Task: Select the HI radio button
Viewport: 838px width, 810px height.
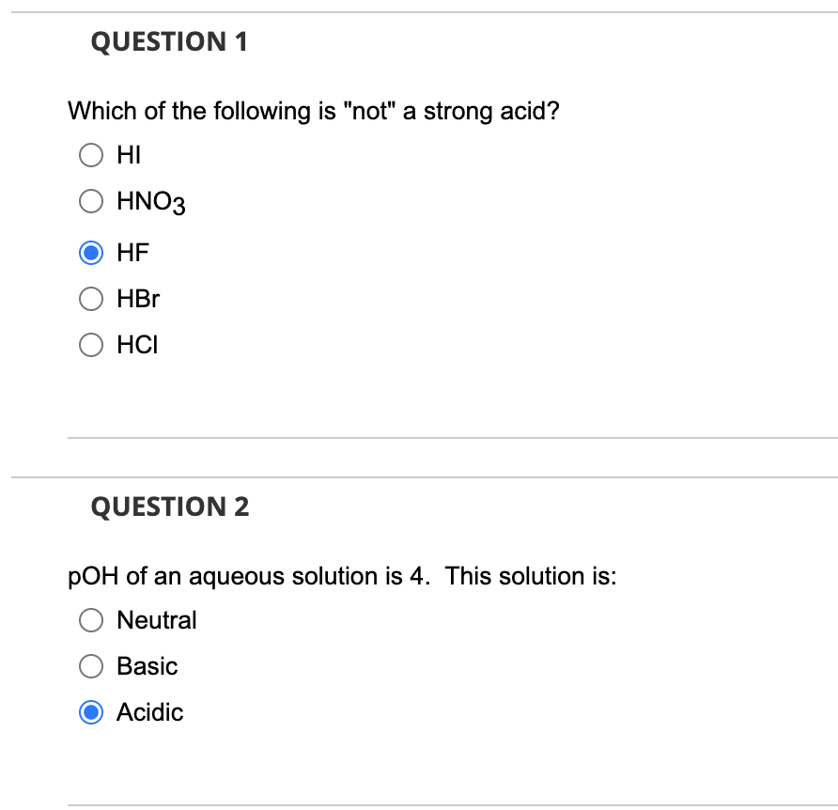Action: tap(91, 155)
